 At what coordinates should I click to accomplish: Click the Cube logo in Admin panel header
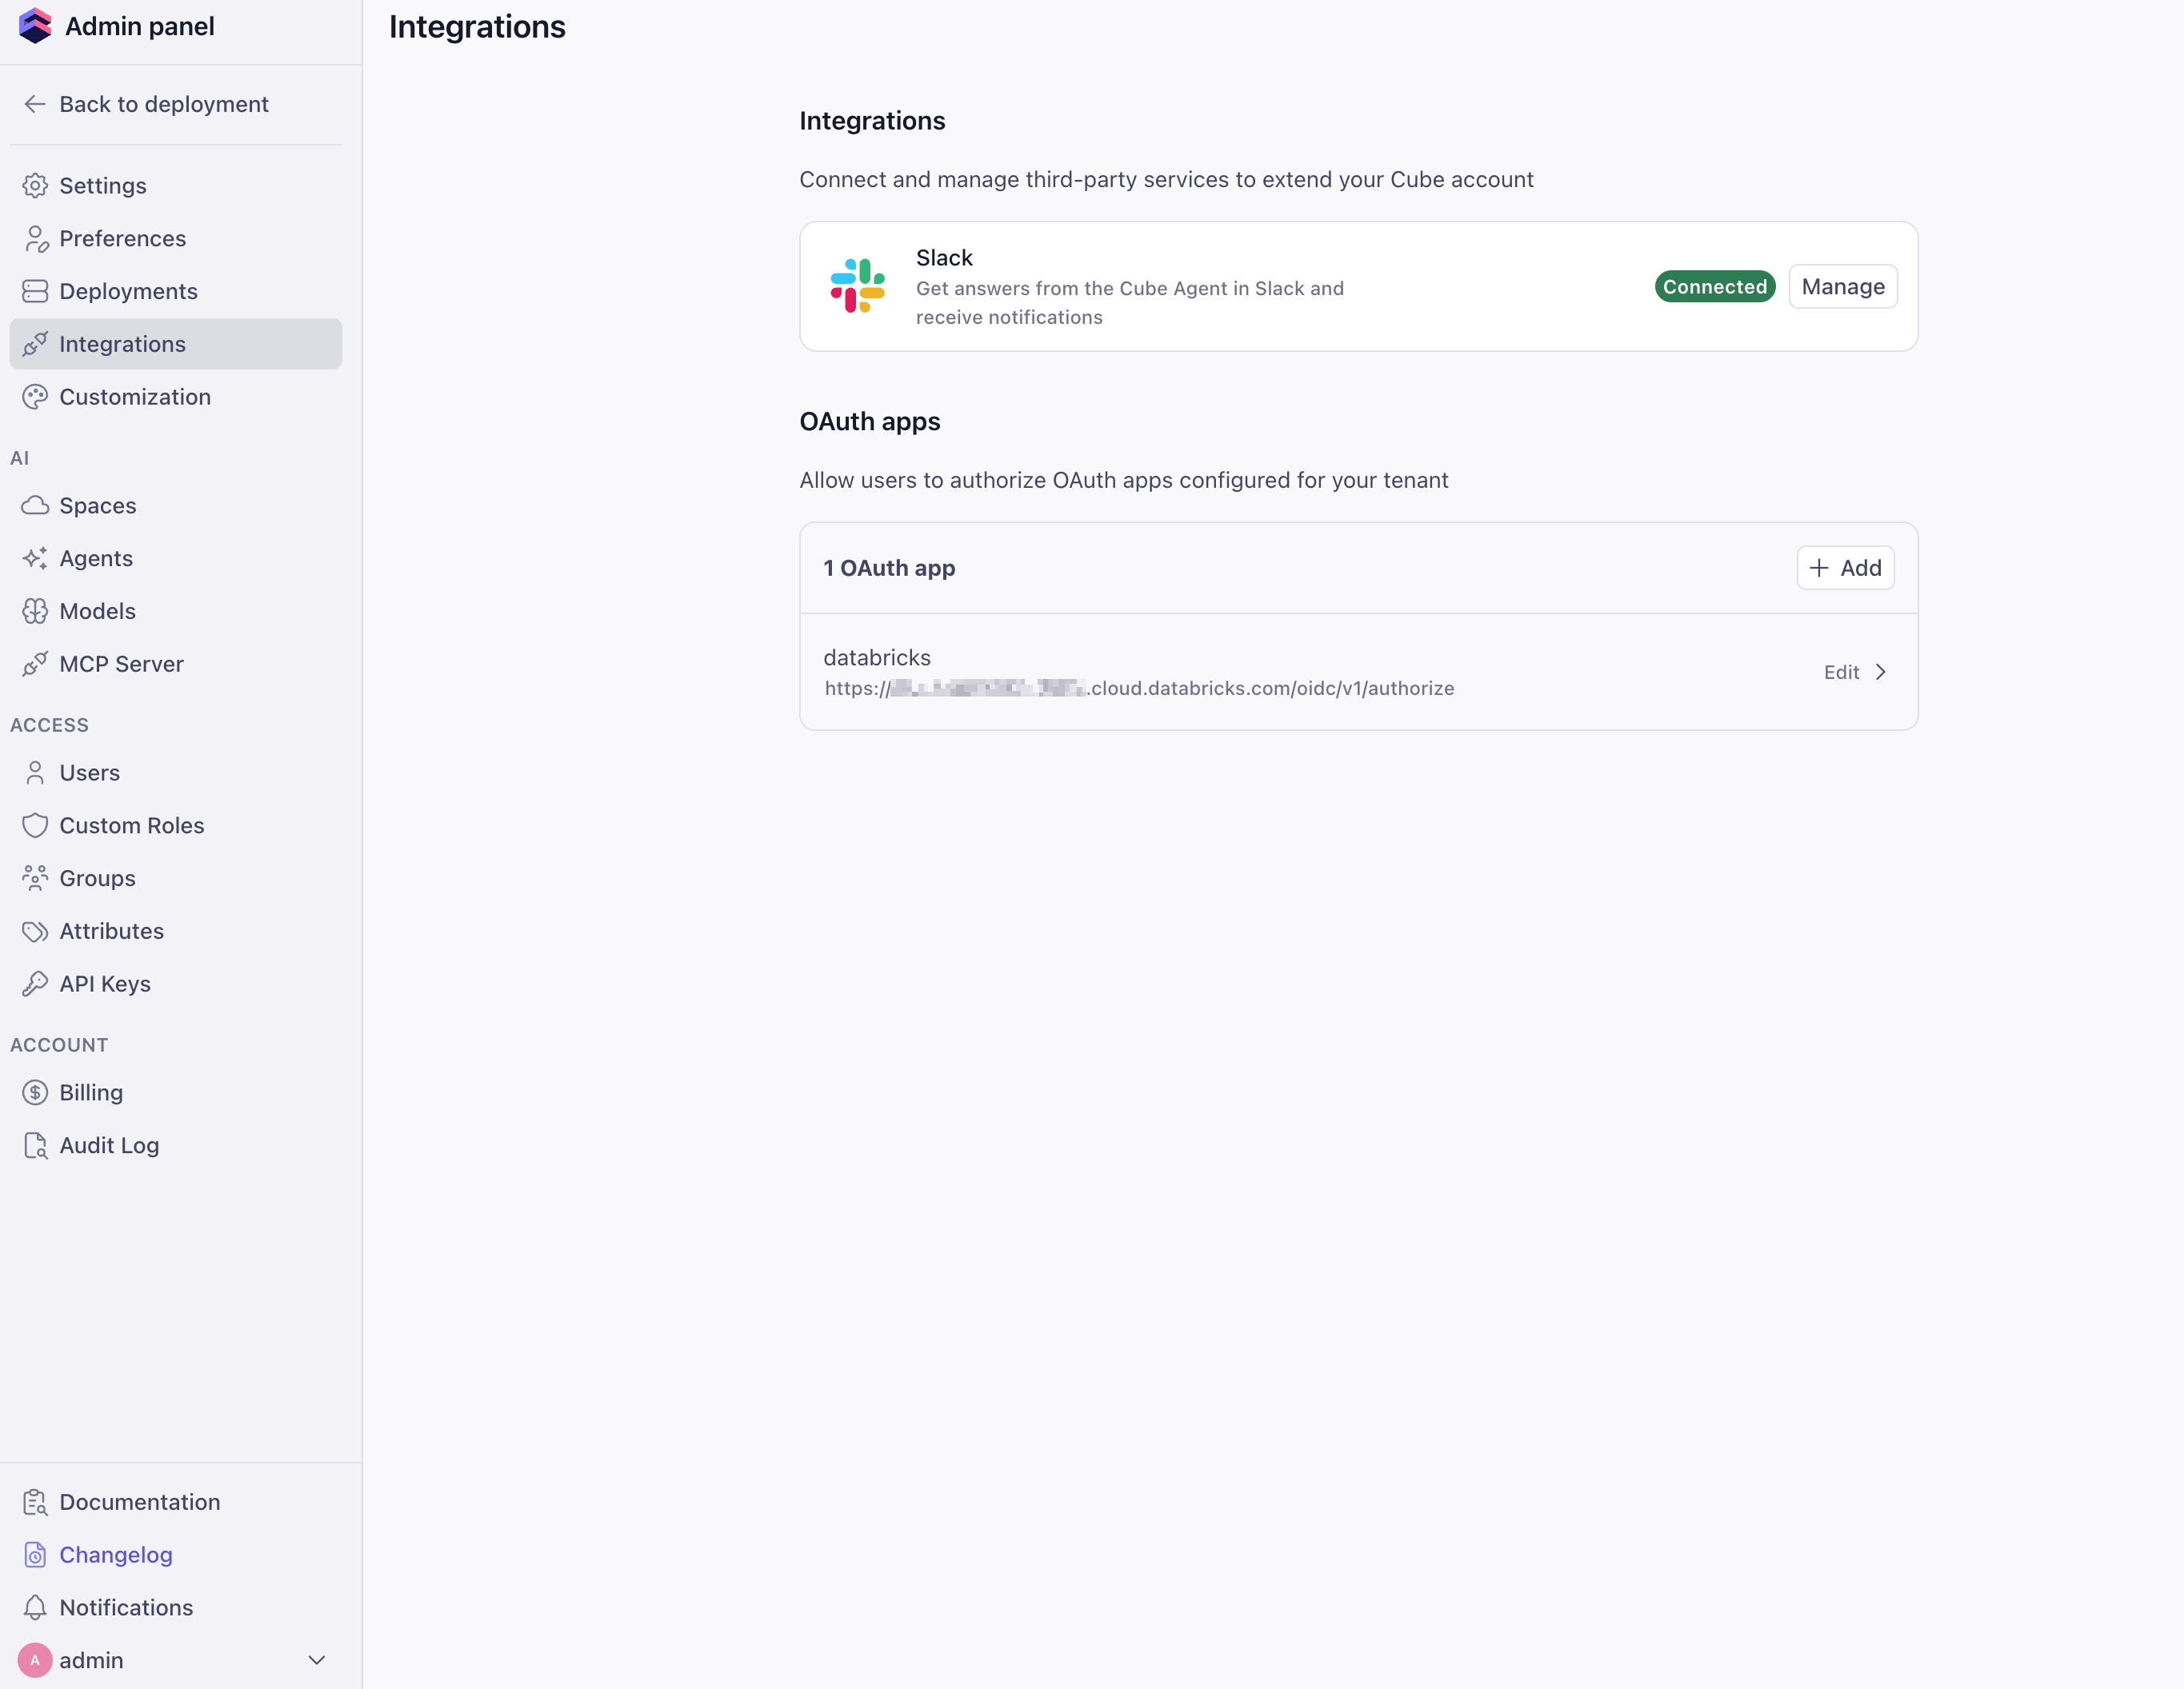[35, 26]
